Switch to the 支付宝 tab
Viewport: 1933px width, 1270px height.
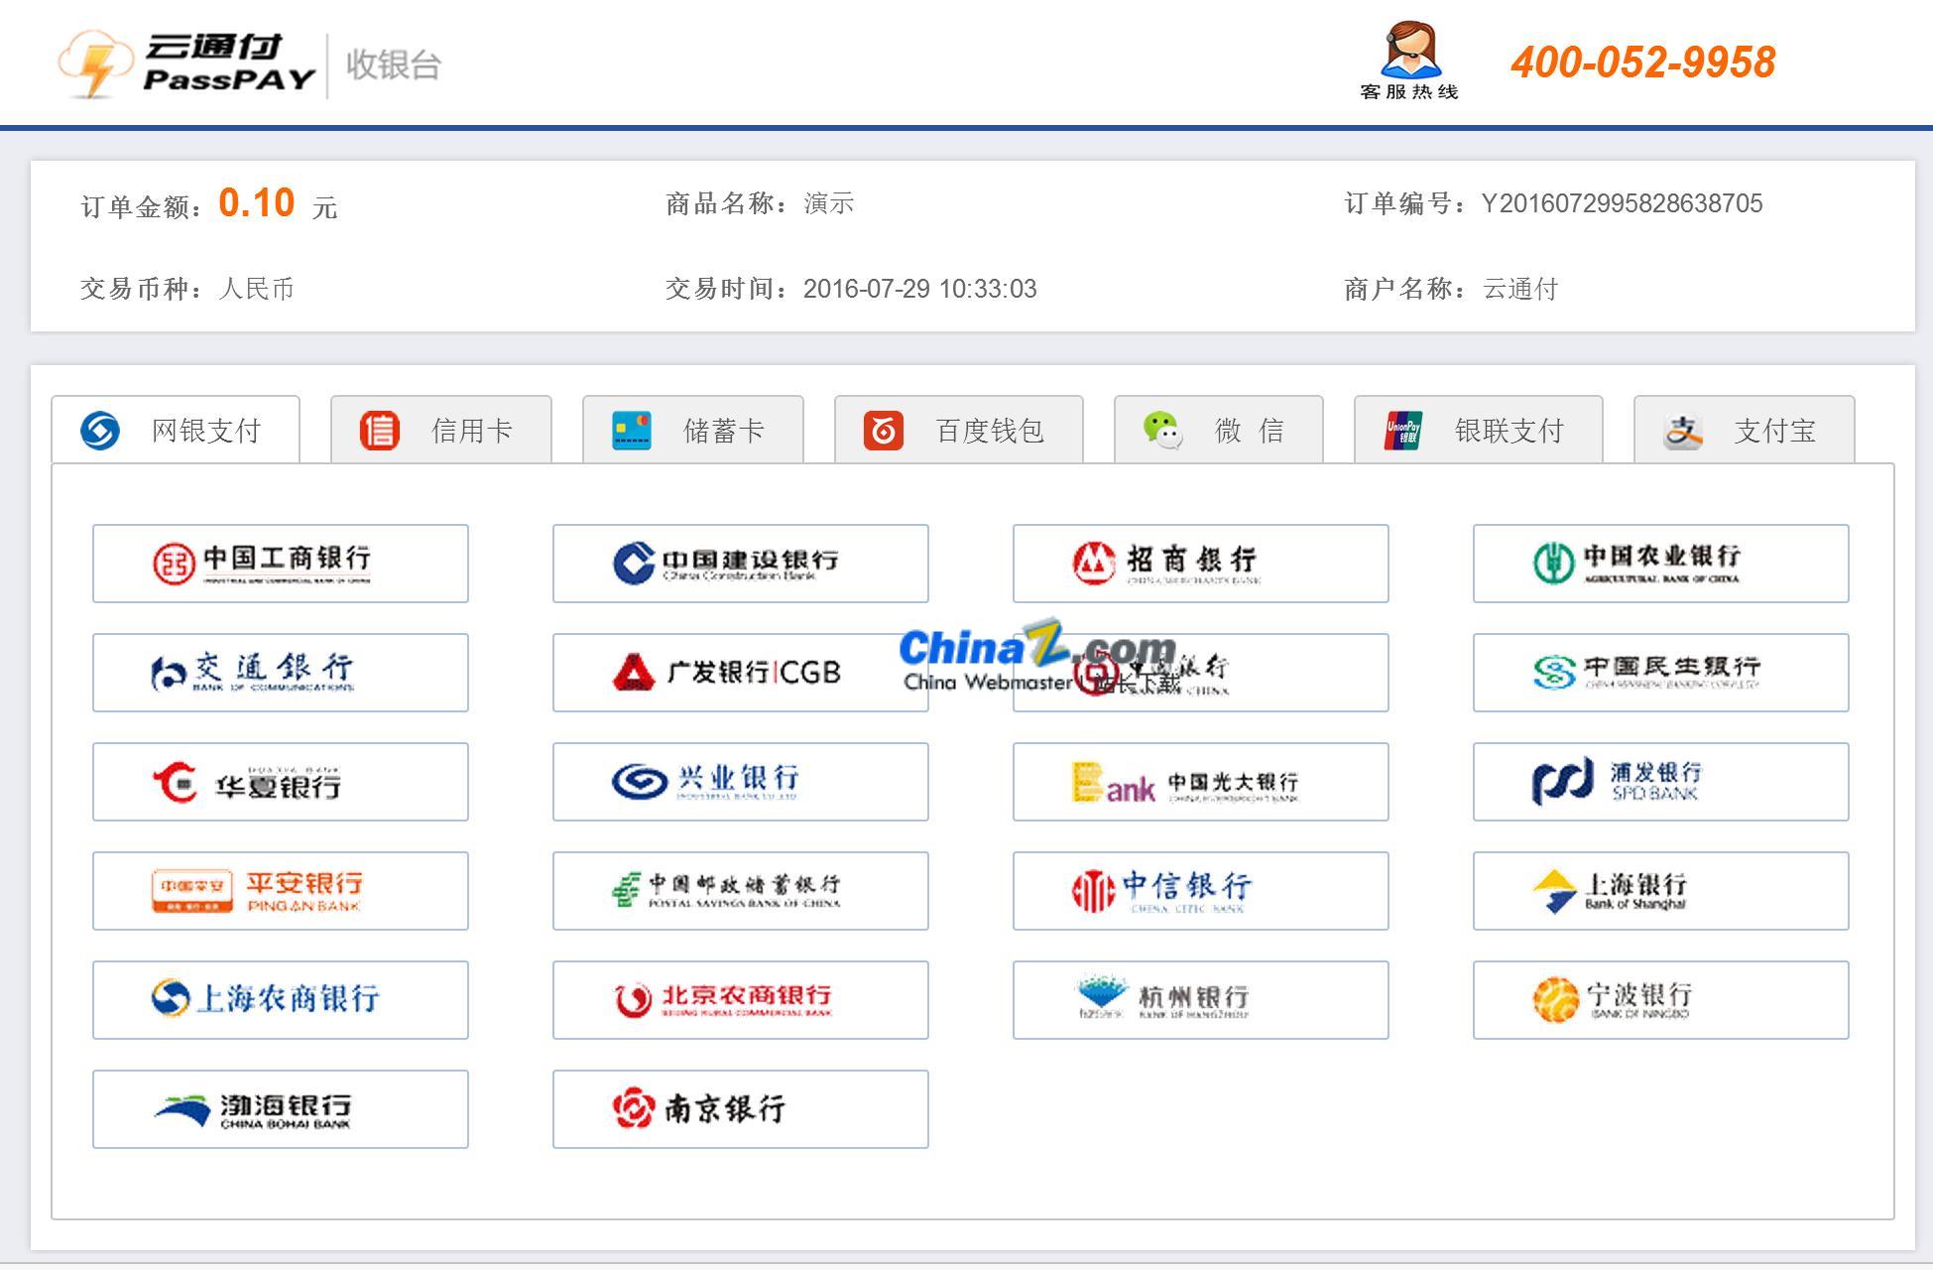pos(1744,430)
